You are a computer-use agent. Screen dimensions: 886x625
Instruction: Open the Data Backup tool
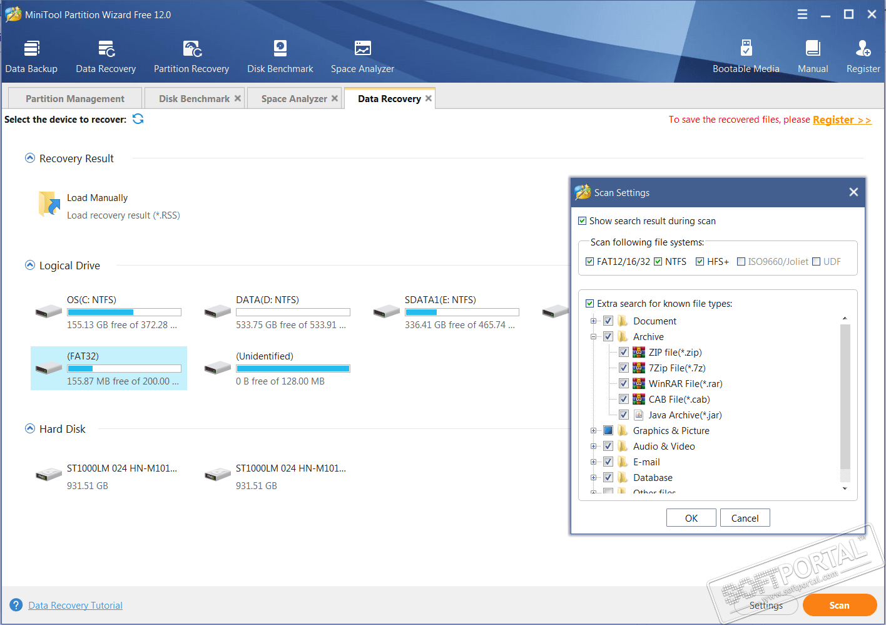point(31,57)
